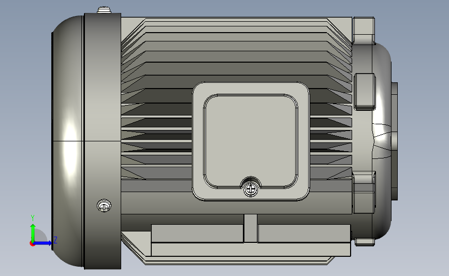The height and width of the screenshot is (276, 449).
Task: Select the top right mounting lug
Action: [364, 30]
